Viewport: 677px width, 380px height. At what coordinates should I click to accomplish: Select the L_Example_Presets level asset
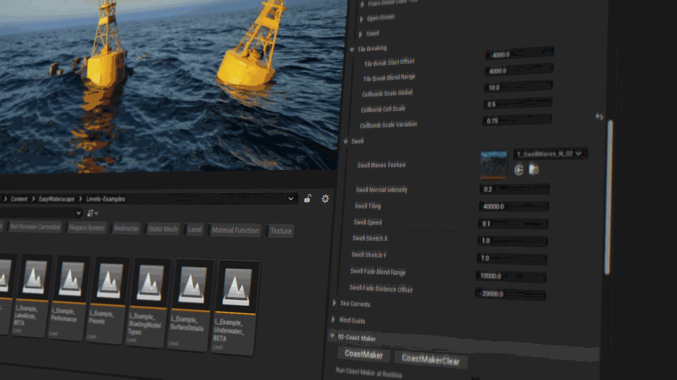click(x=107, y=301)
